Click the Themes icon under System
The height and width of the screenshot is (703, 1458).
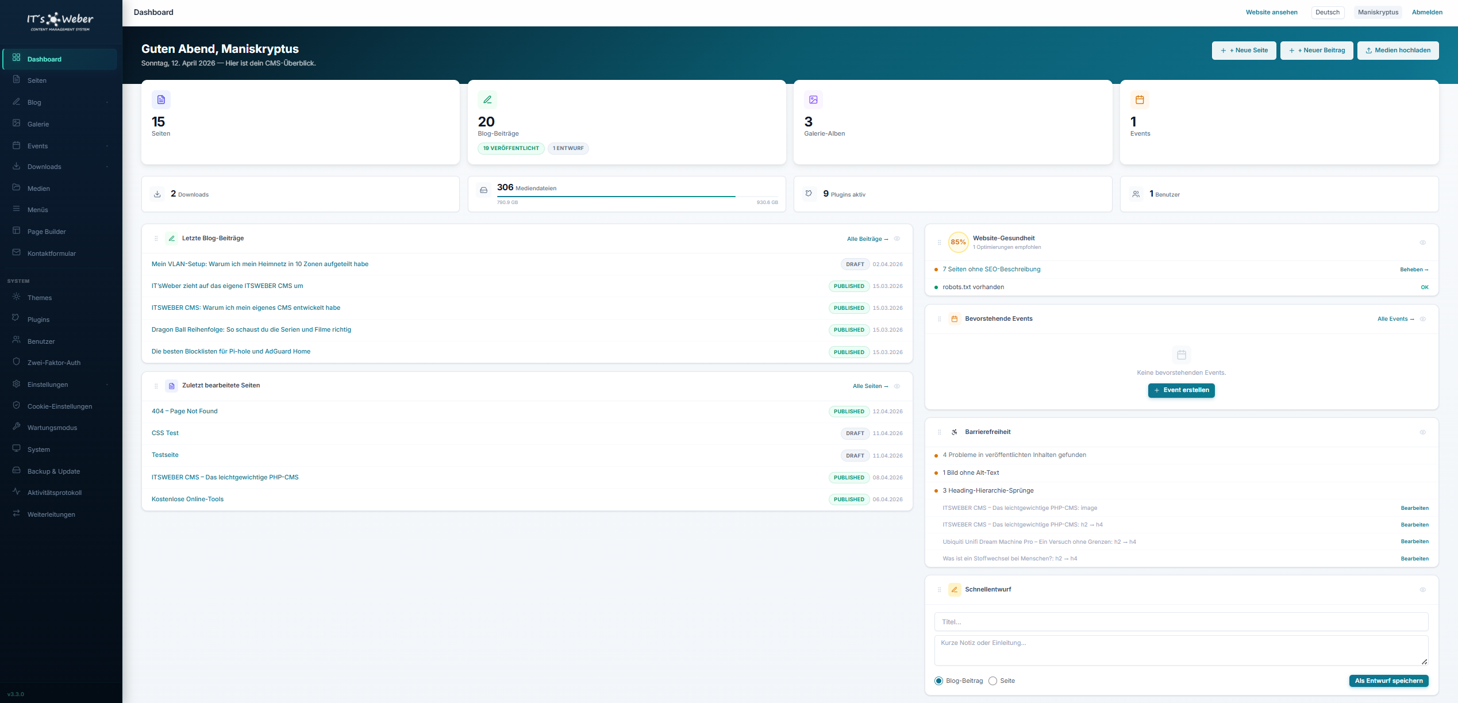16,297
